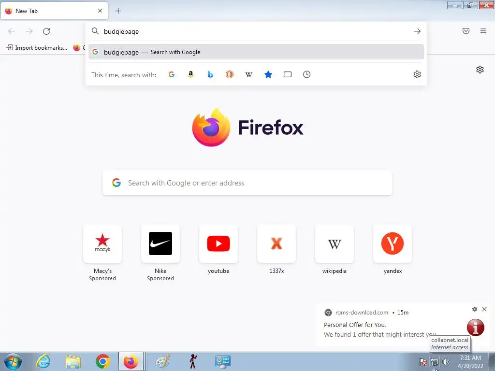Open the Paint app on taskbar
The width and height of the screenshot is (495, 371).
tap(162, 361)
